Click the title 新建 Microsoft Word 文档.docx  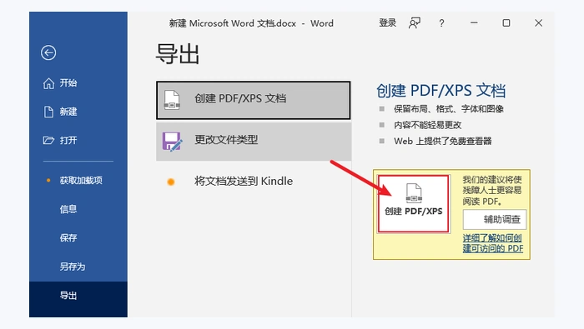click(233, 23)
